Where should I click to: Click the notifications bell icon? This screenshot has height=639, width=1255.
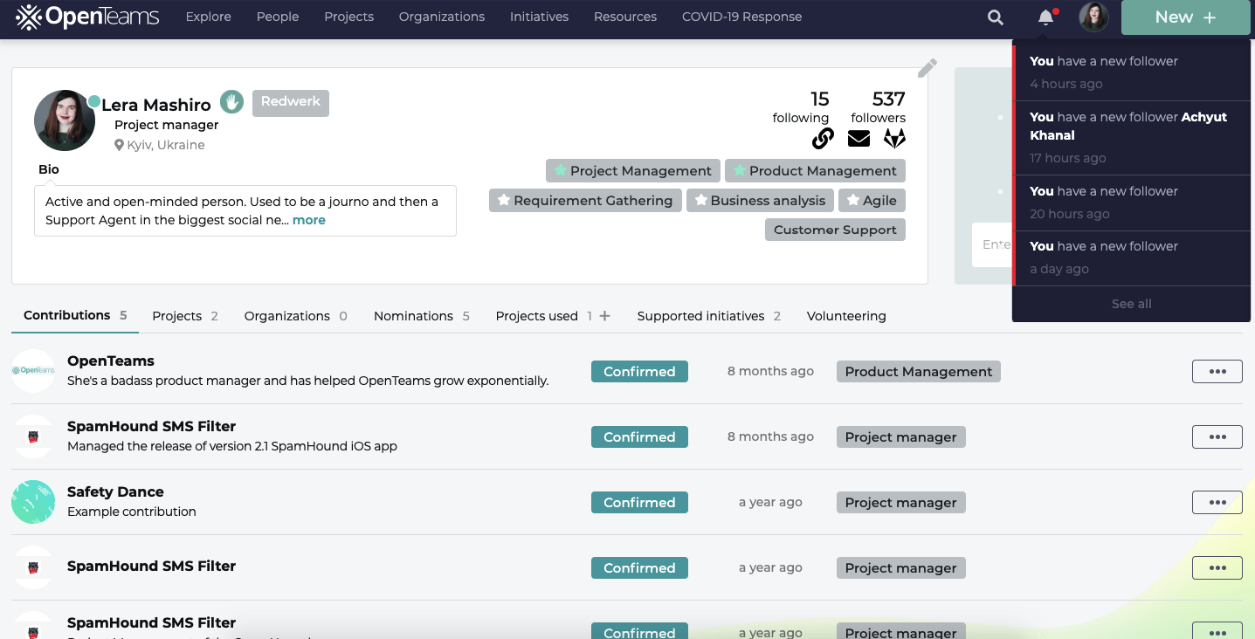[x=1045, y=17]
